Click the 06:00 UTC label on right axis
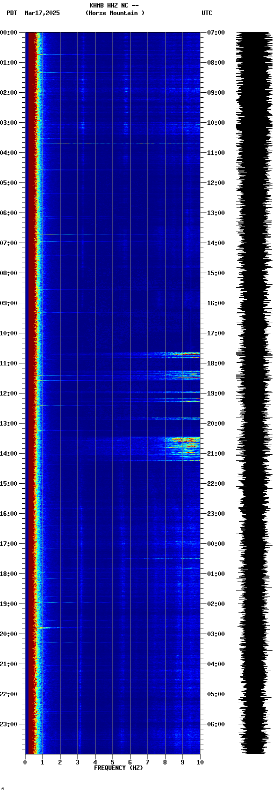Viewport: 276px width, 794px height. (216, 724)
